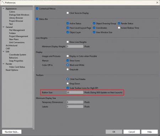160x136 pixels.
Task: Select Appearance in the tree
Action: click(x=11, y=9)
